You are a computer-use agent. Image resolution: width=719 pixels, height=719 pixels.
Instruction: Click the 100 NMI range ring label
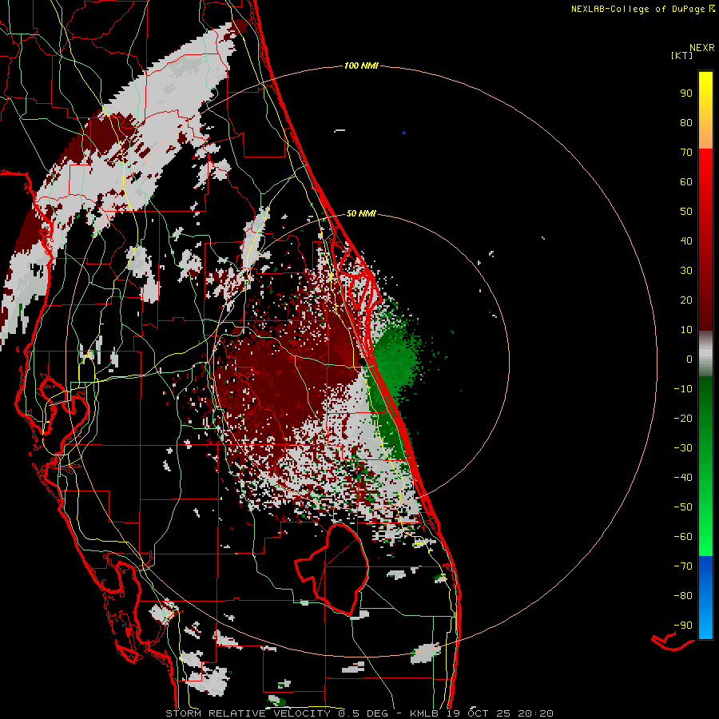coord(361,66)
